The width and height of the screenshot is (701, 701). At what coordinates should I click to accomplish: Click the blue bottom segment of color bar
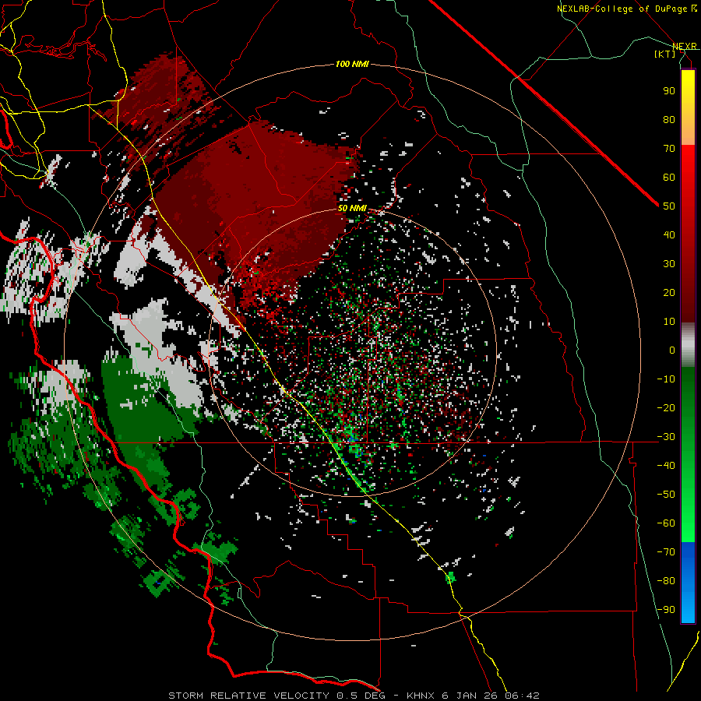pos(688,583)
